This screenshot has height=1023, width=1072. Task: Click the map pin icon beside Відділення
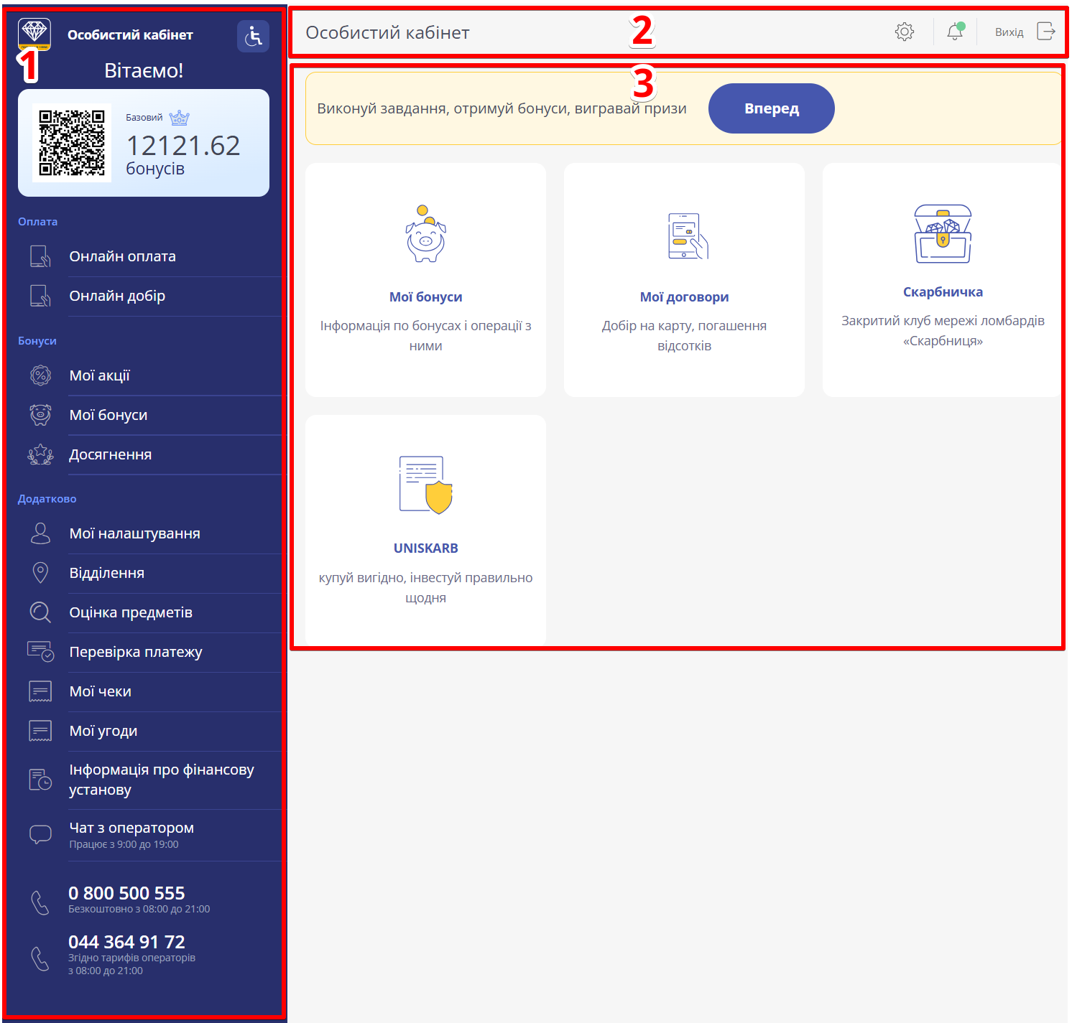[x=40, y=572]
